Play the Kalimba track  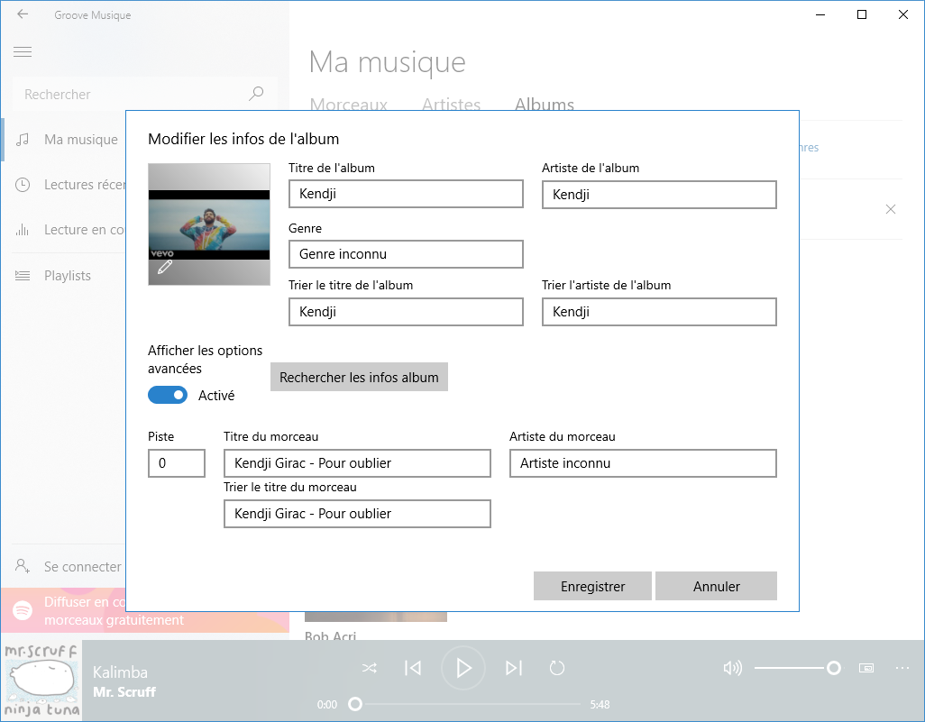point(463,668)
